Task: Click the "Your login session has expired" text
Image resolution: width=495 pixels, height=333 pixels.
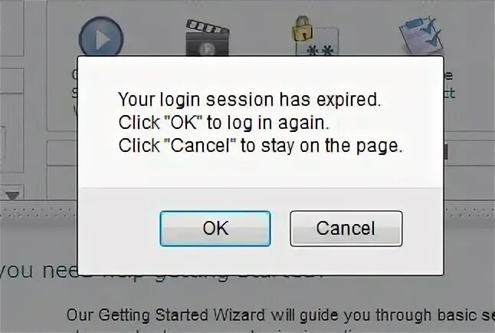Action: (x=249, y=100)
